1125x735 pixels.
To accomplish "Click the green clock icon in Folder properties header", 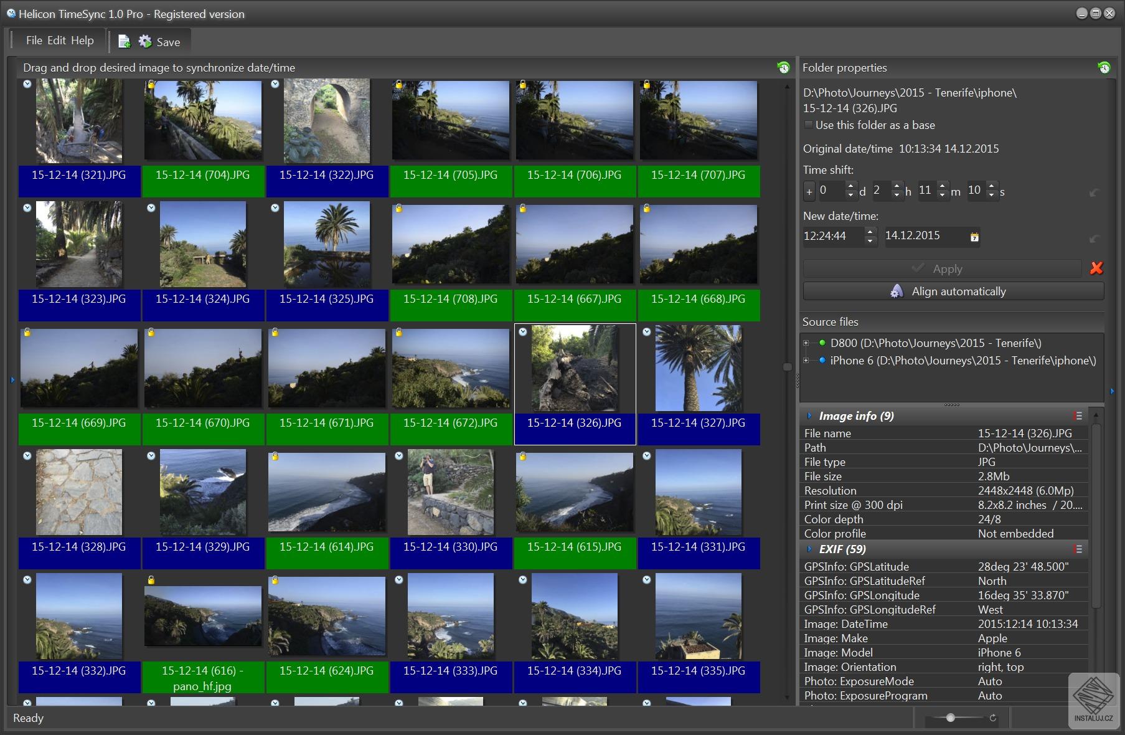I will click(1103, 68).
